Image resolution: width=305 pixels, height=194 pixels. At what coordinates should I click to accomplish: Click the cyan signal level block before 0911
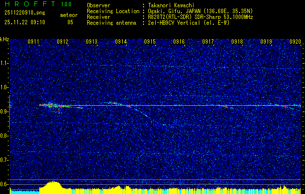pos(25,192)
